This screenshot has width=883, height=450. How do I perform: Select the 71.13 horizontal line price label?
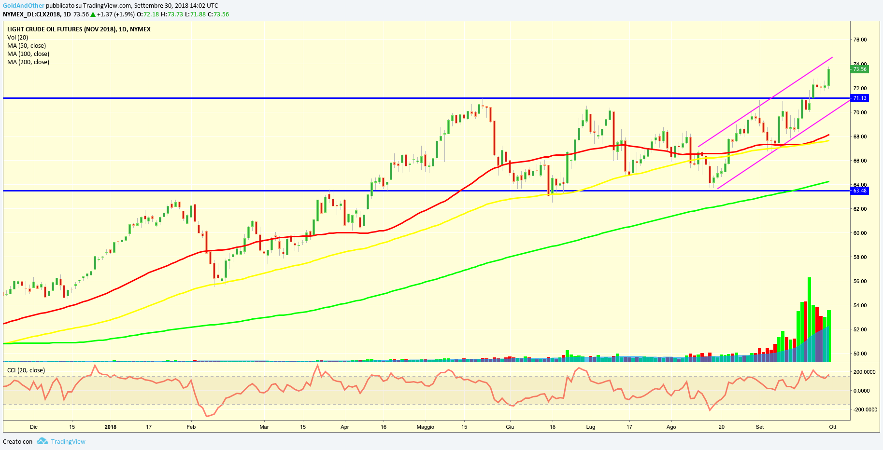click(x=860, y=98)
